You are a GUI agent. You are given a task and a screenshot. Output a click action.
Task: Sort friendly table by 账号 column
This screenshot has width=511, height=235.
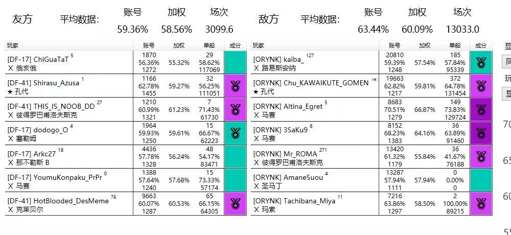149,45
